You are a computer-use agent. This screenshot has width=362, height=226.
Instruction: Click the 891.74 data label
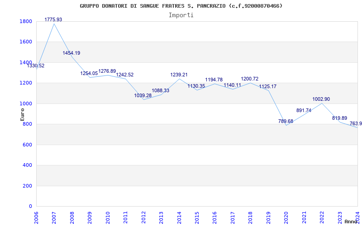coord(304,111)
